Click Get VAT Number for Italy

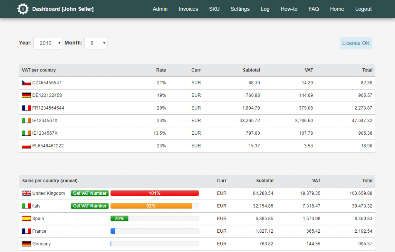[x=89, y=206]
